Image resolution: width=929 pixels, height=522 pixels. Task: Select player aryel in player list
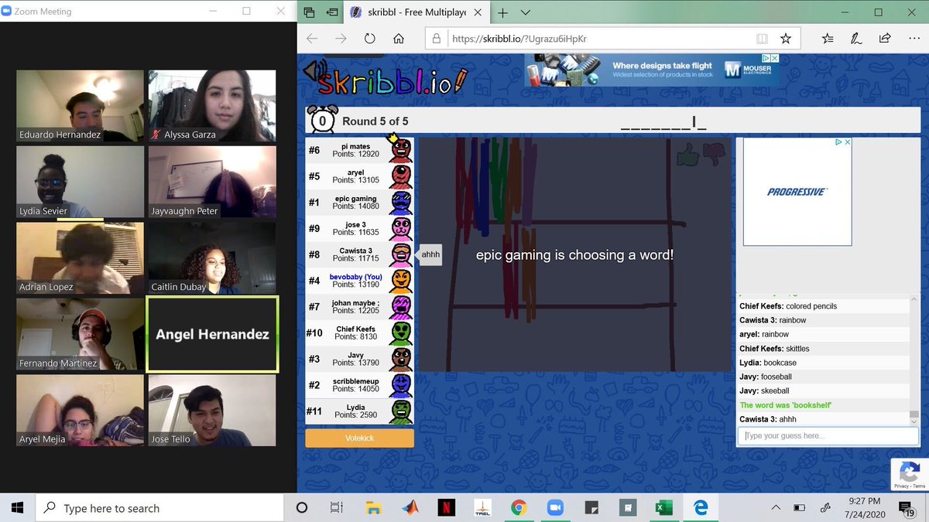pyautogui.click(x=359, y=177)
